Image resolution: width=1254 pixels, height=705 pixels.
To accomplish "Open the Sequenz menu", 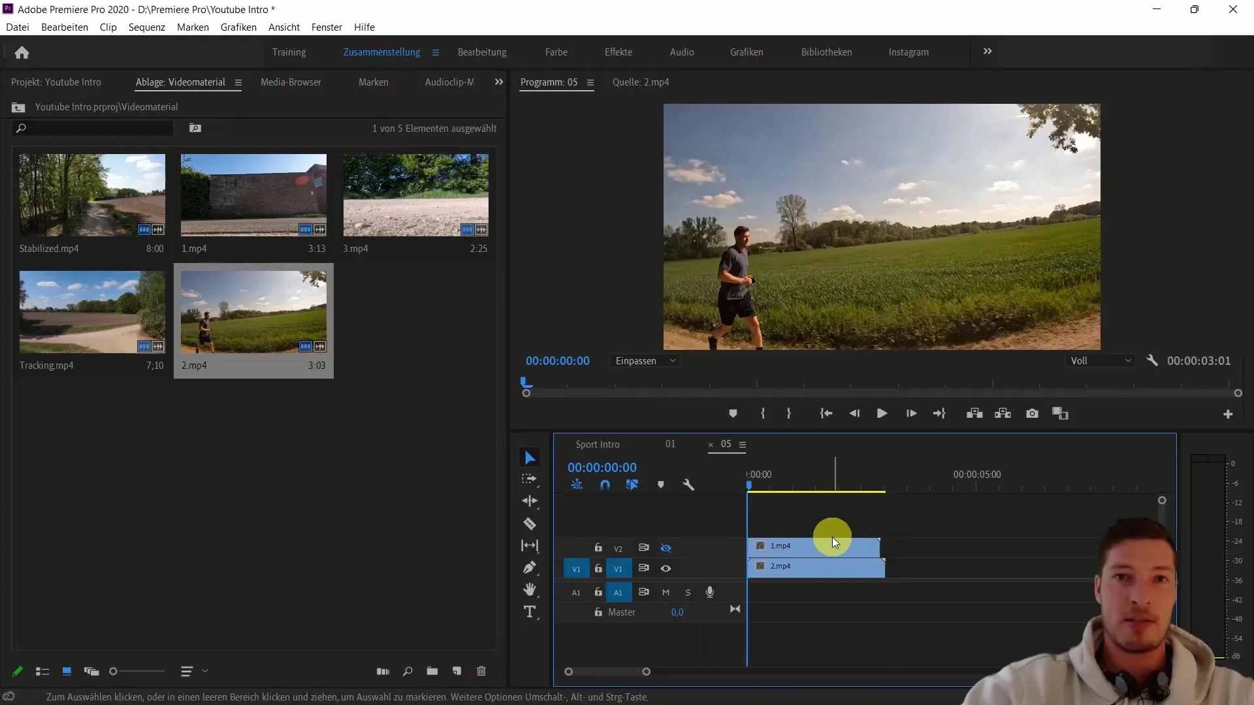I will pyautogui.click(x=147, y=27).
